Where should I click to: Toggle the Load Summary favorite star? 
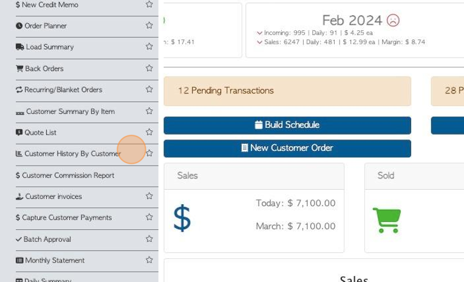click(x=149, y=47)
